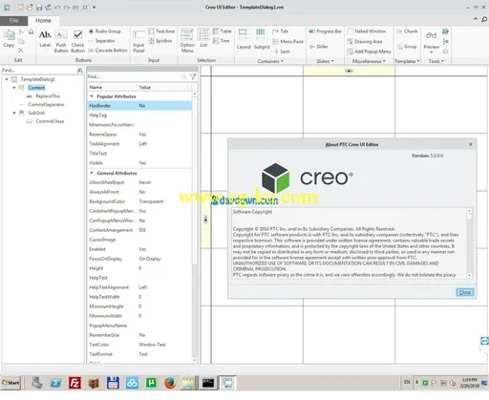Click Add Popup Menu in Miscellaneous
The width and height of the screenshot is (489, 400).
pos(369,52)
